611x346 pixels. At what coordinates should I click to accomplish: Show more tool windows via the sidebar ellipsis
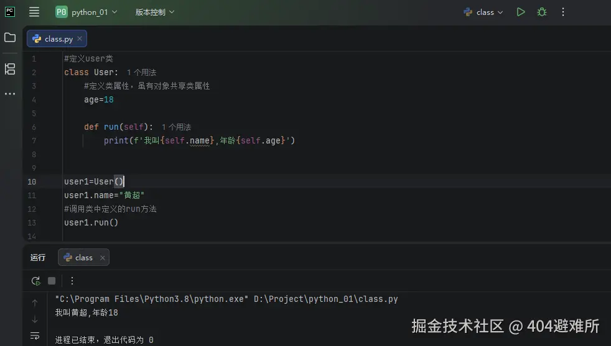coord(10,94)
